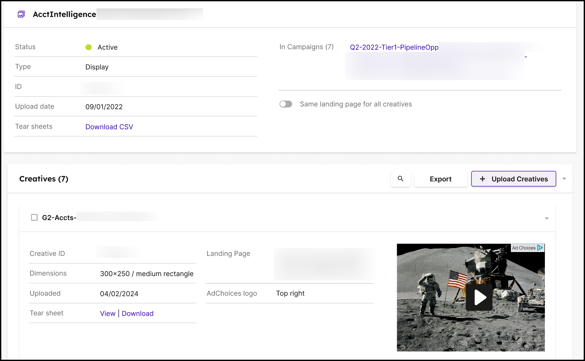This screenshot has height=361, width=585.
Task: Click the Creatives (7) heading
Action: click(x=44, y=179)
